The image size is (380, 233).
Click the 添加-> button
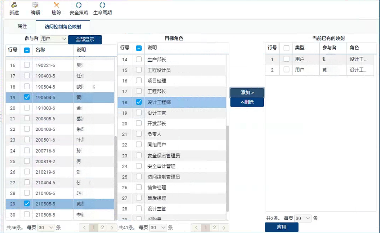(247, 92)
